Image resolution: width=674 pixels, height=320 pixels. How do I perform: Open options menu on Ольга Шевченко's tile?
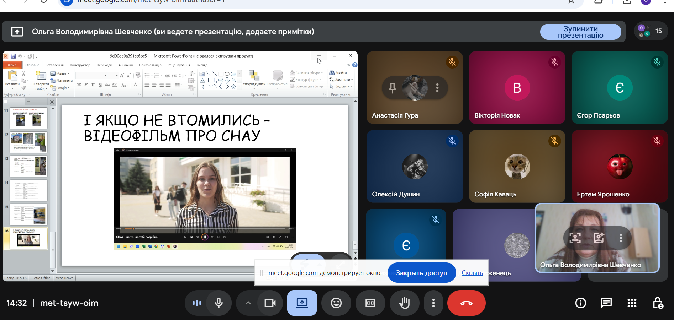(621, 238)
